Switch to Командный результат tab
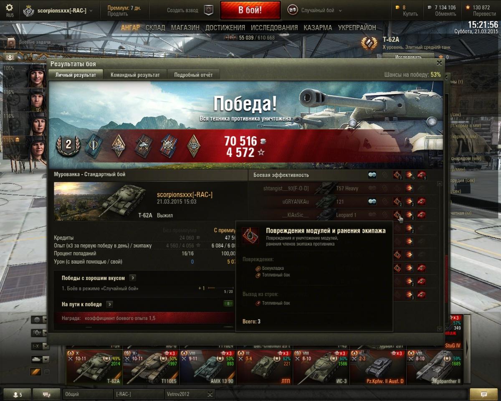Image resolution: width=501 pixels, height=401 pixels. tap(135, 75)
